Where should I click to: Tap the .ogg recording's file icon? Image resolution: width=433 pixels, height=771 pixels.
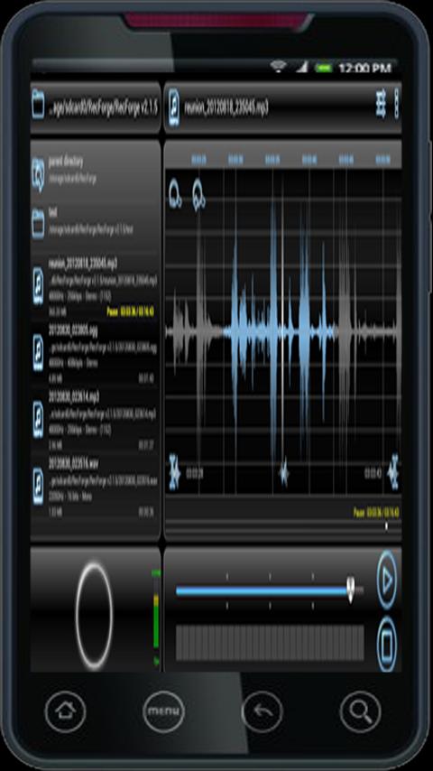[38, 353]
